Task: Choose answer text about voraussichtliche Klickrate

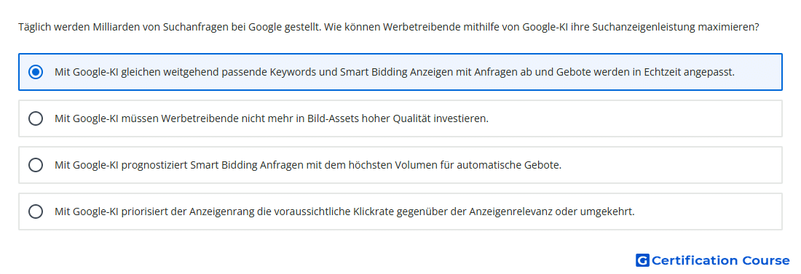Action: [345, 211]
